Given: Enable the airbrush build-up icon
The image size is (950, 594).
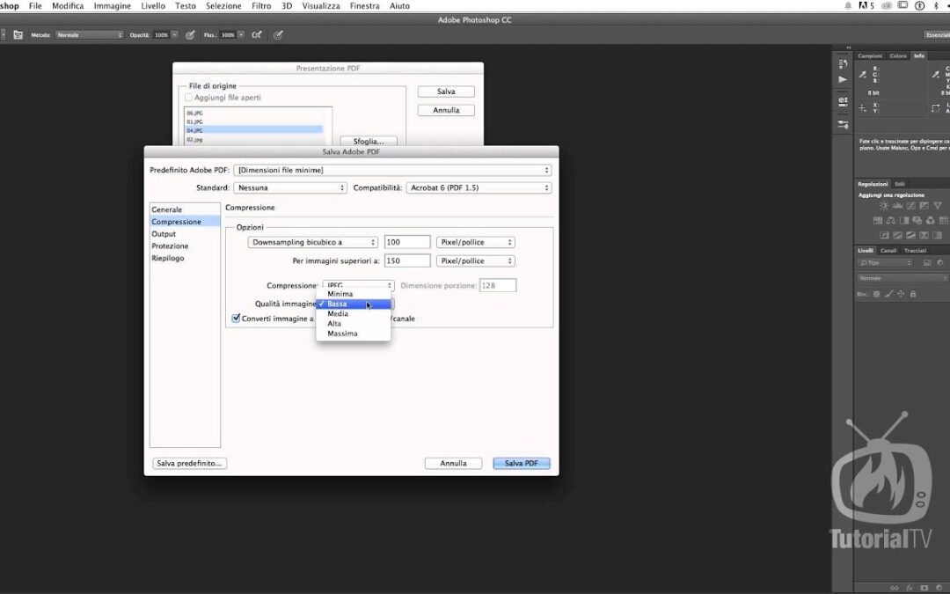Looking at the screenshot, I should pos(257,35).
